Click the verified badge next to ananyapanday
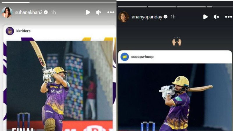 (x=165, y=17)
